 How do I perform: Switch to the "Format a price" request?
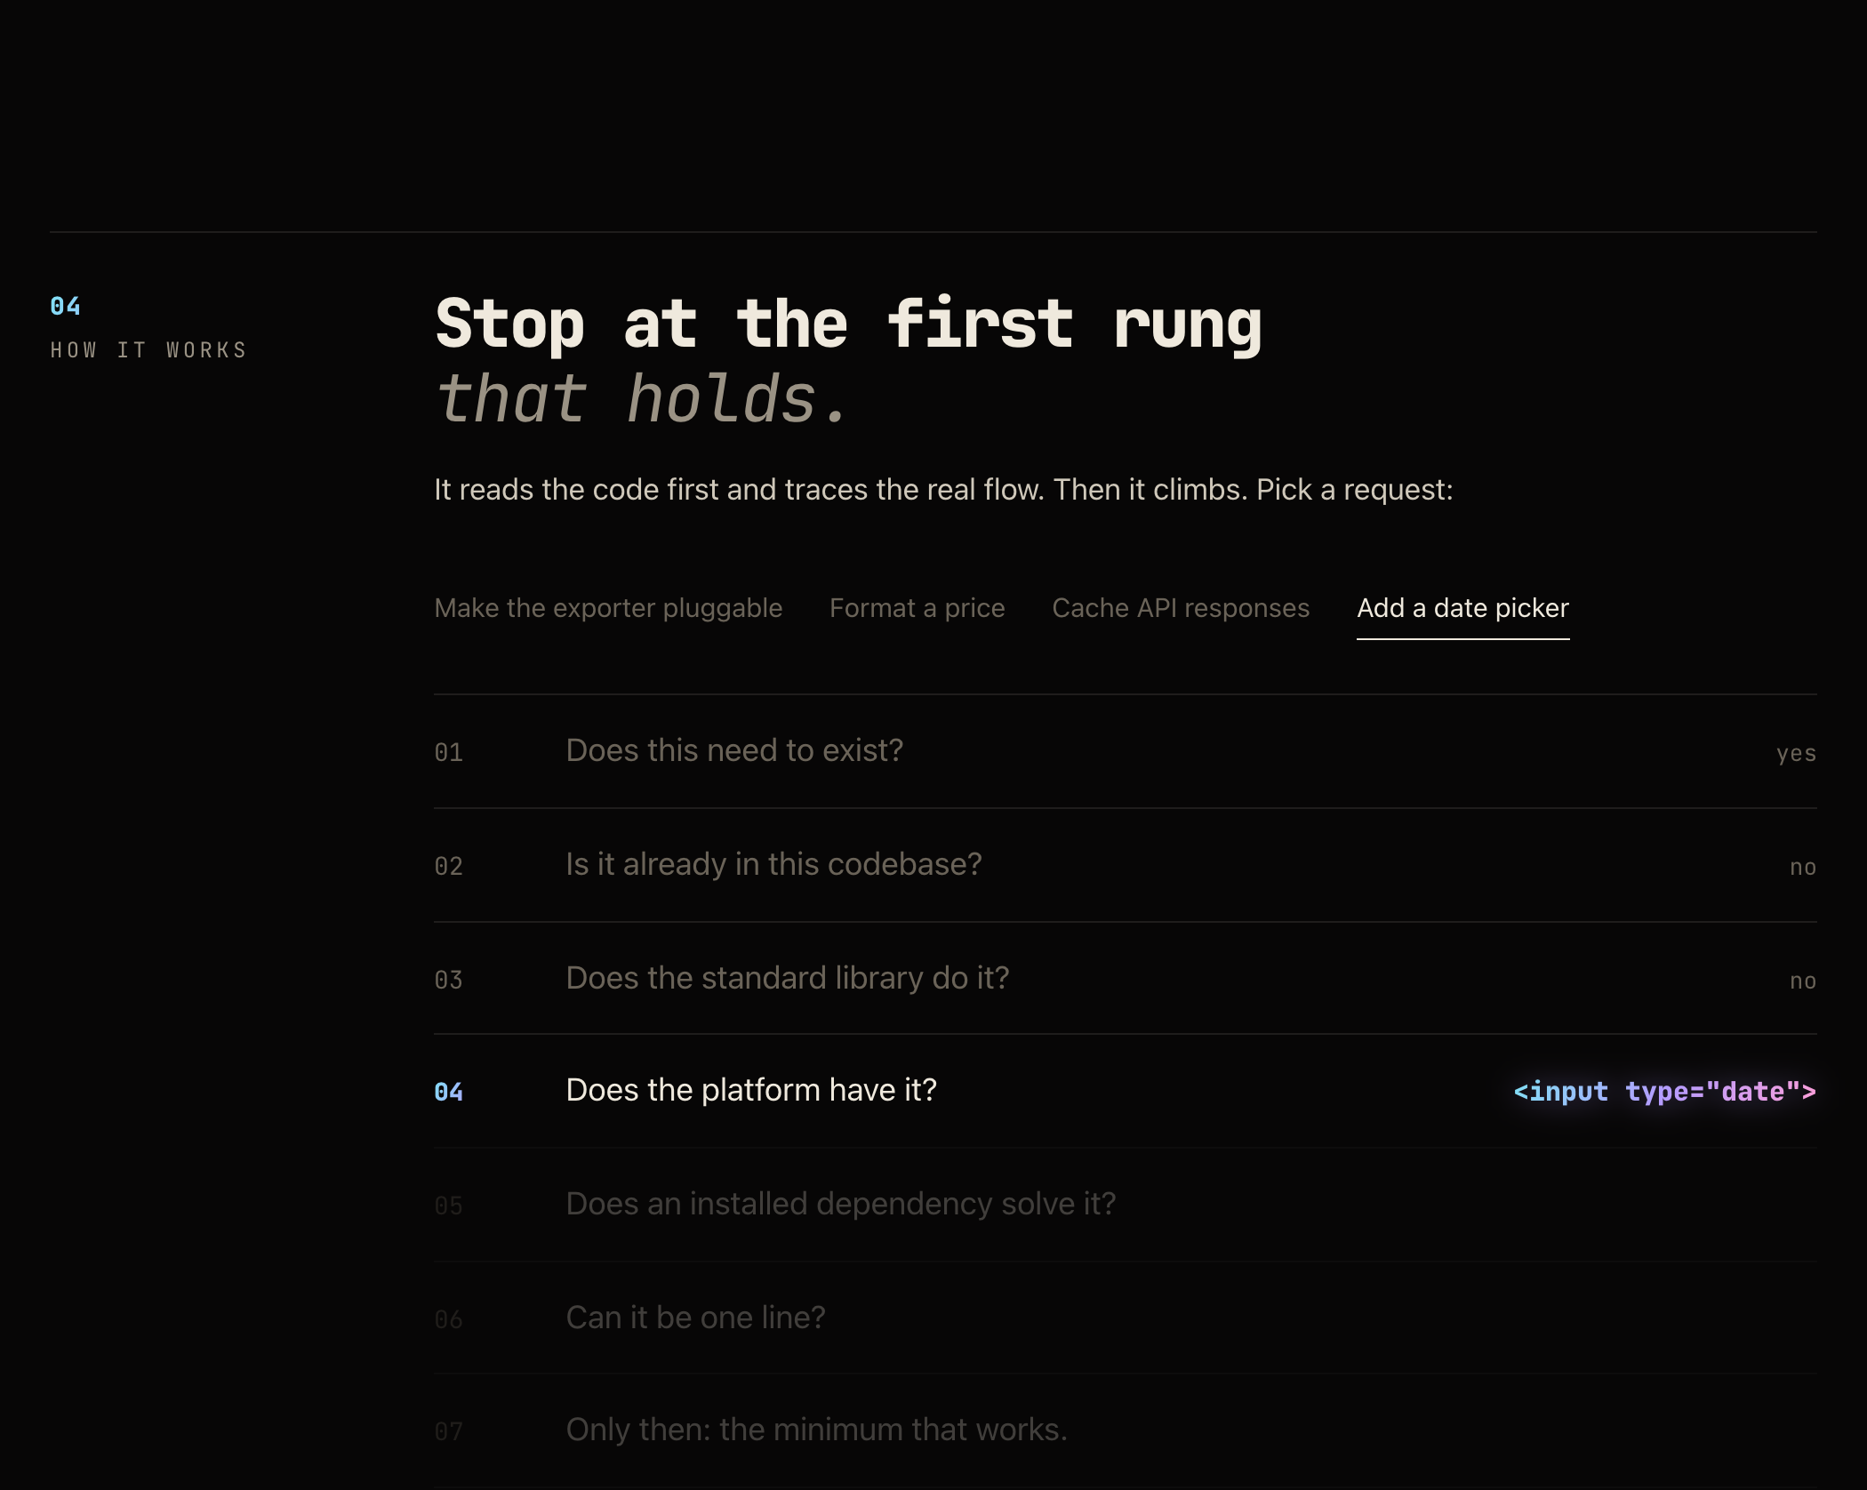(917, 608)
